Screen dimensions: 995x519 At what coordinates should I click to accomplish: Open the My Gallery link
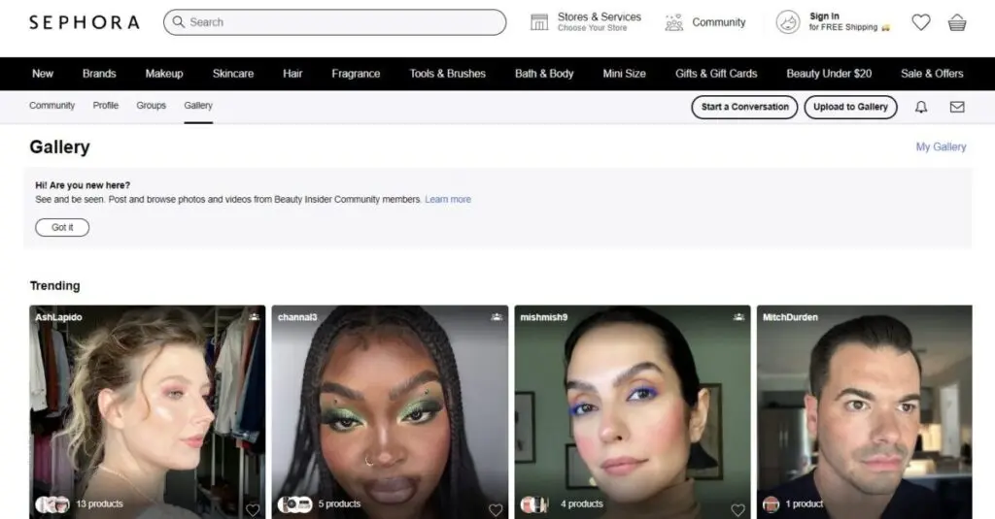941,146
